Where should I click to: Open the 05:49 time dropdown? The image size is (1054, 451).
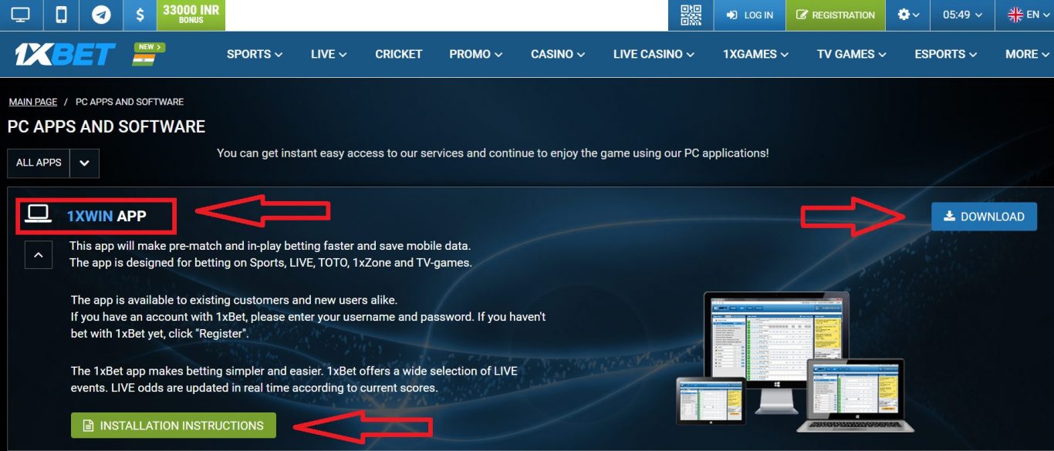(961, 14)
